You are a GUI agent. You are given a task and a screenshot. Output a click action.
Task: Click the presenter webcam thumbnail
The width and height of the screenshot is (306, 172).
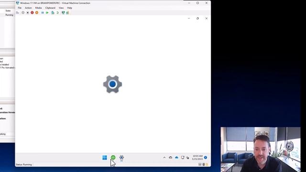pyautogui.click(x=261, y=150)
